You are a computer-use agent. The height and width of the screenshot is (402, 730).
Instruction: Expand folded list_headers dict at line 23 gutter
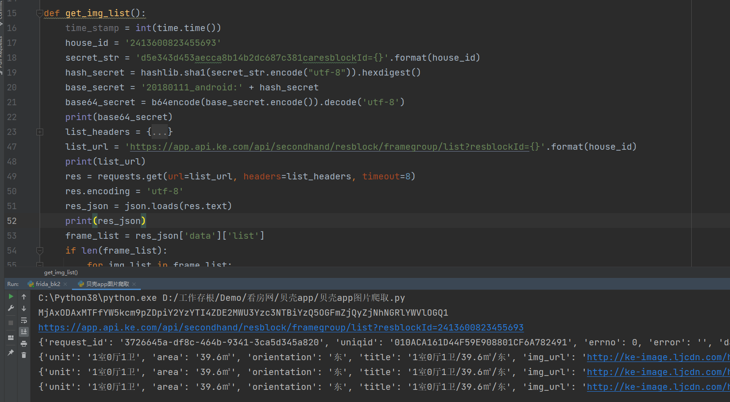coord(40,132)
